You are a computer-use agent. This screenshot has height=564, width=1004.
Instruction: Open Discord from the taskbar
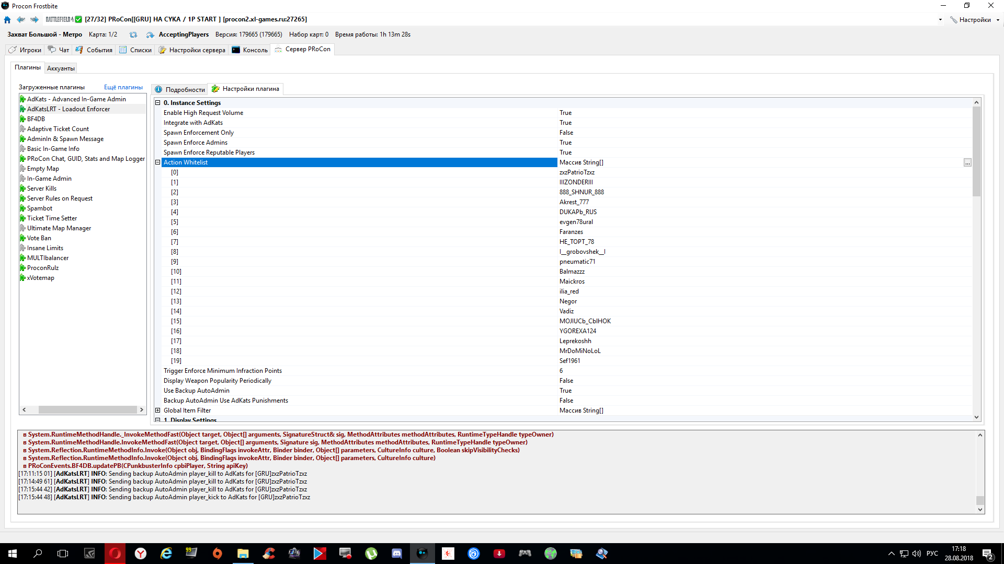[x=397, y=554]
